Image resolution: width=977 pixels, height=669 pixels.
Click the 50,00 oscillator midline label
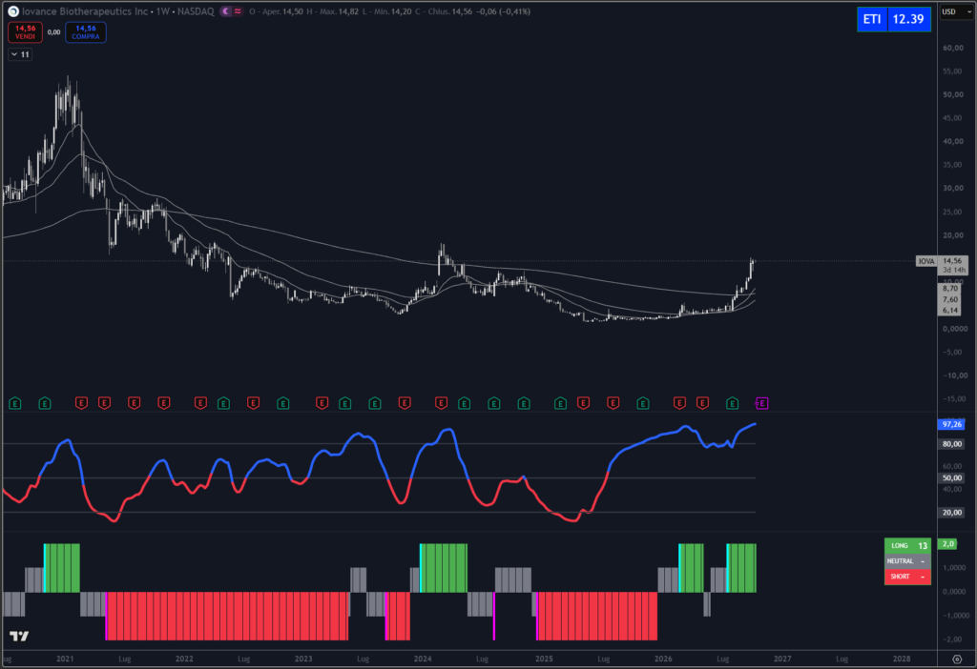click(951, 478)
